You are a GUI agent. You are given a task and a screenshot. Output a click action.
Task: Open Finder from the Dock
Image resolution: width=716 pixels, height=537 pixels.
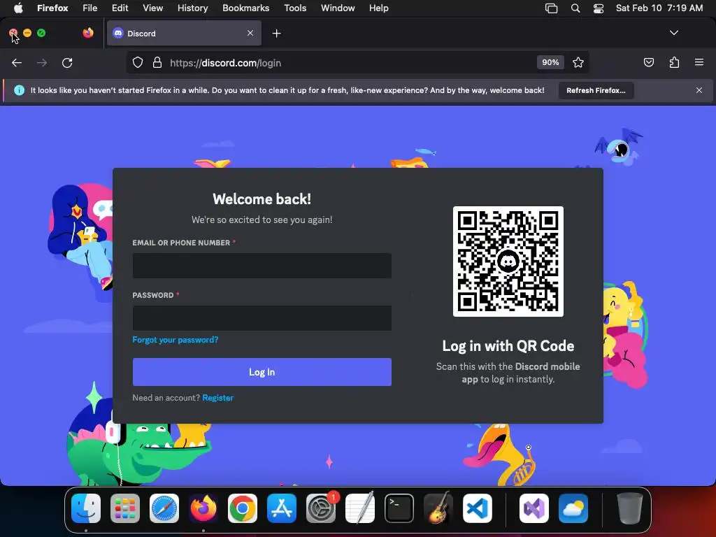click(86, 508)
